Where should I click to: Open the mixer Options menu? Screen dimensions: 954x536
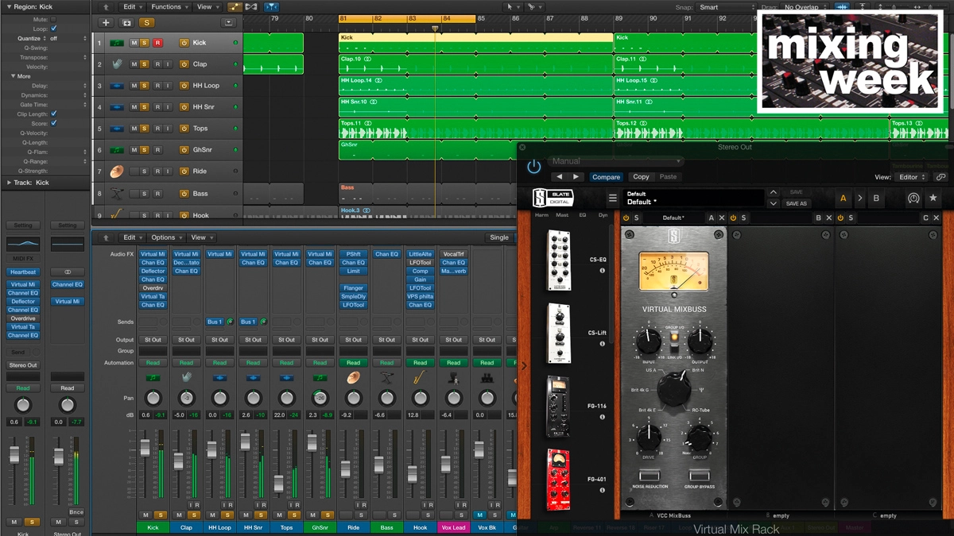[166, 237]
